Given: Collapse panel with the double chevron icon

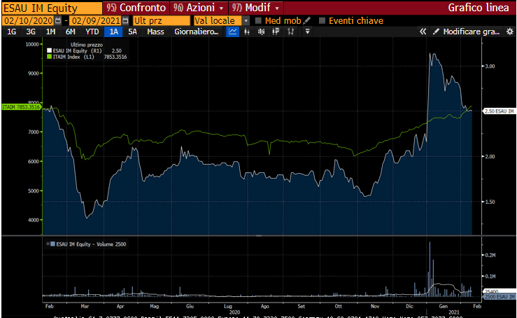Looking at the screenshot, I should [x=423, y=32].
